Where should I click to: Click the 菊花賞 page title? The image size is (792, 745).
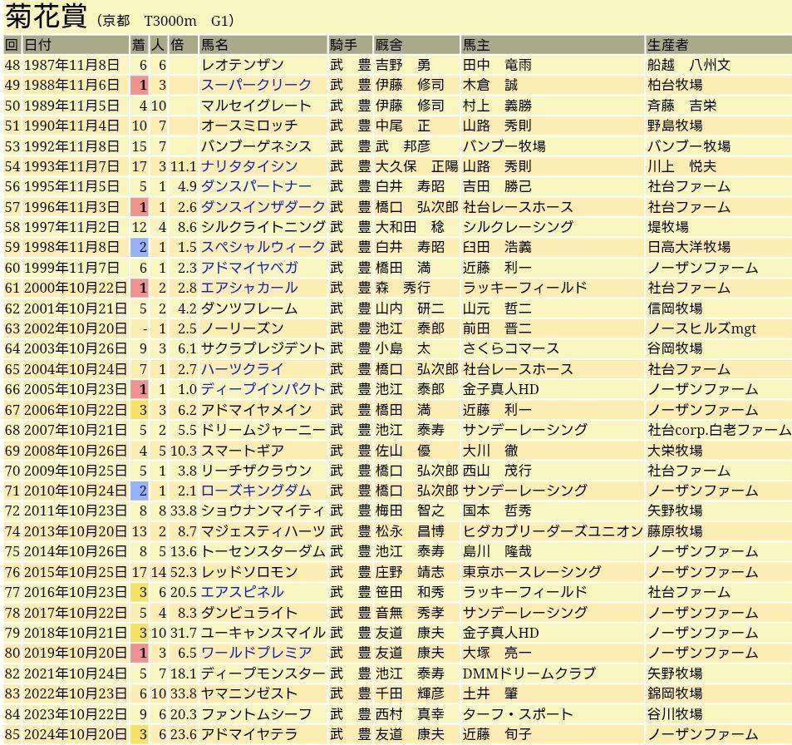[47, 17]
